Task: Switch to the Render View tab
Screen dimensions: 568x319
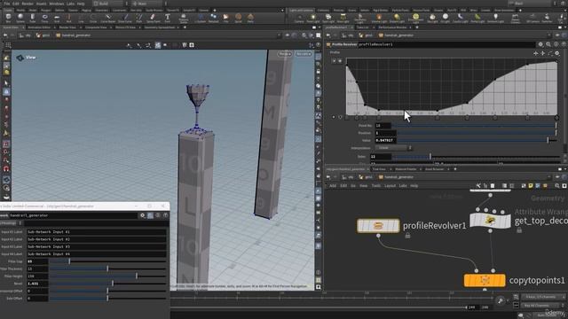Action: 67,27
